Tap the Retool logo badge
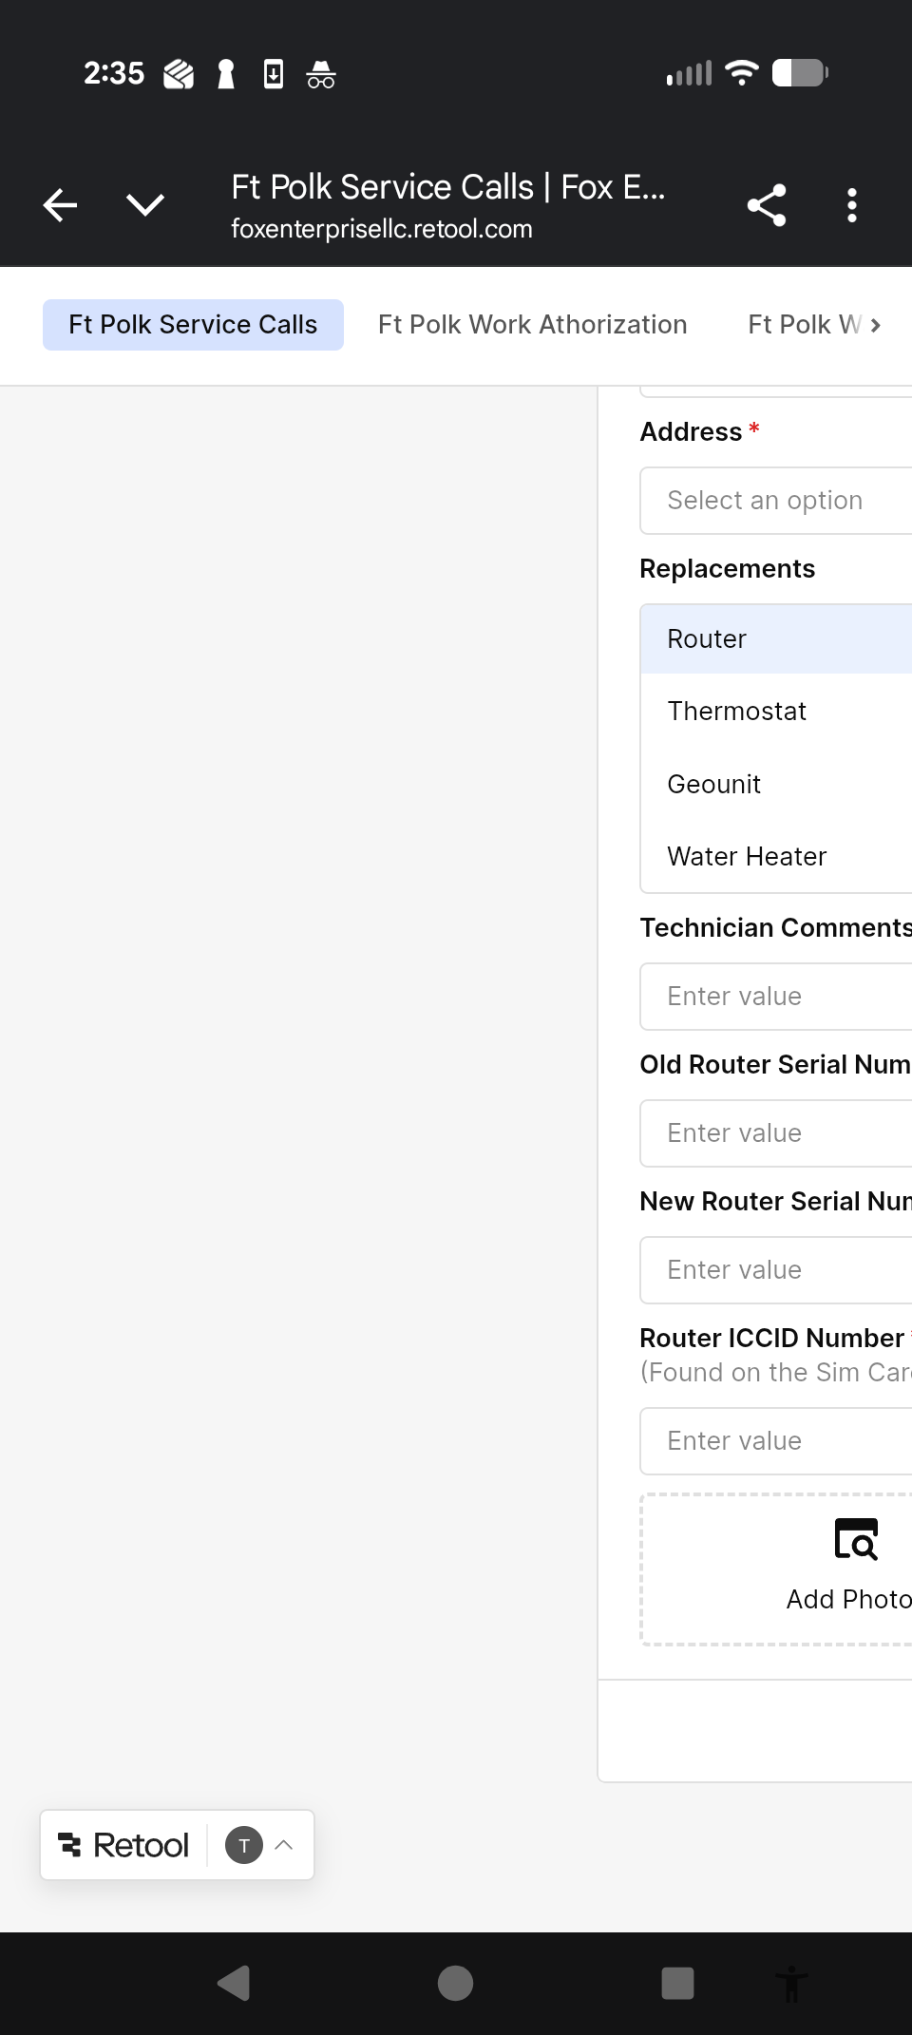This screenshot has width=912, height=2035. 124,1845
